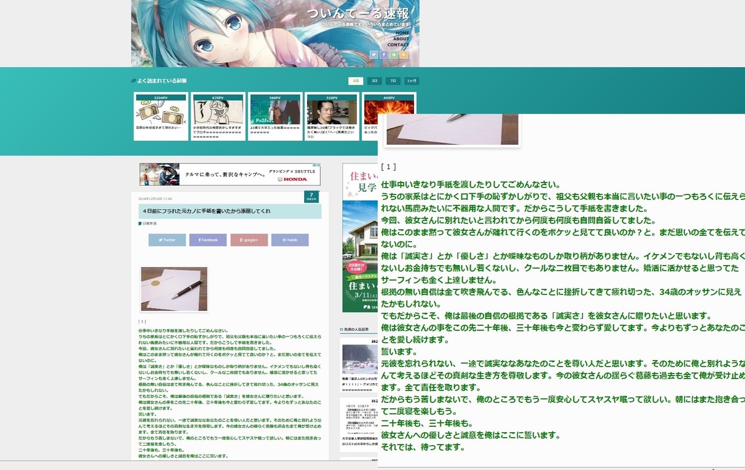Click the green Feedly icon in header

(x=394, y=55)
